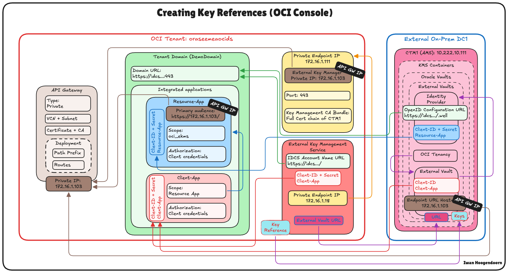Select the Scope: Resource App box

196,191
